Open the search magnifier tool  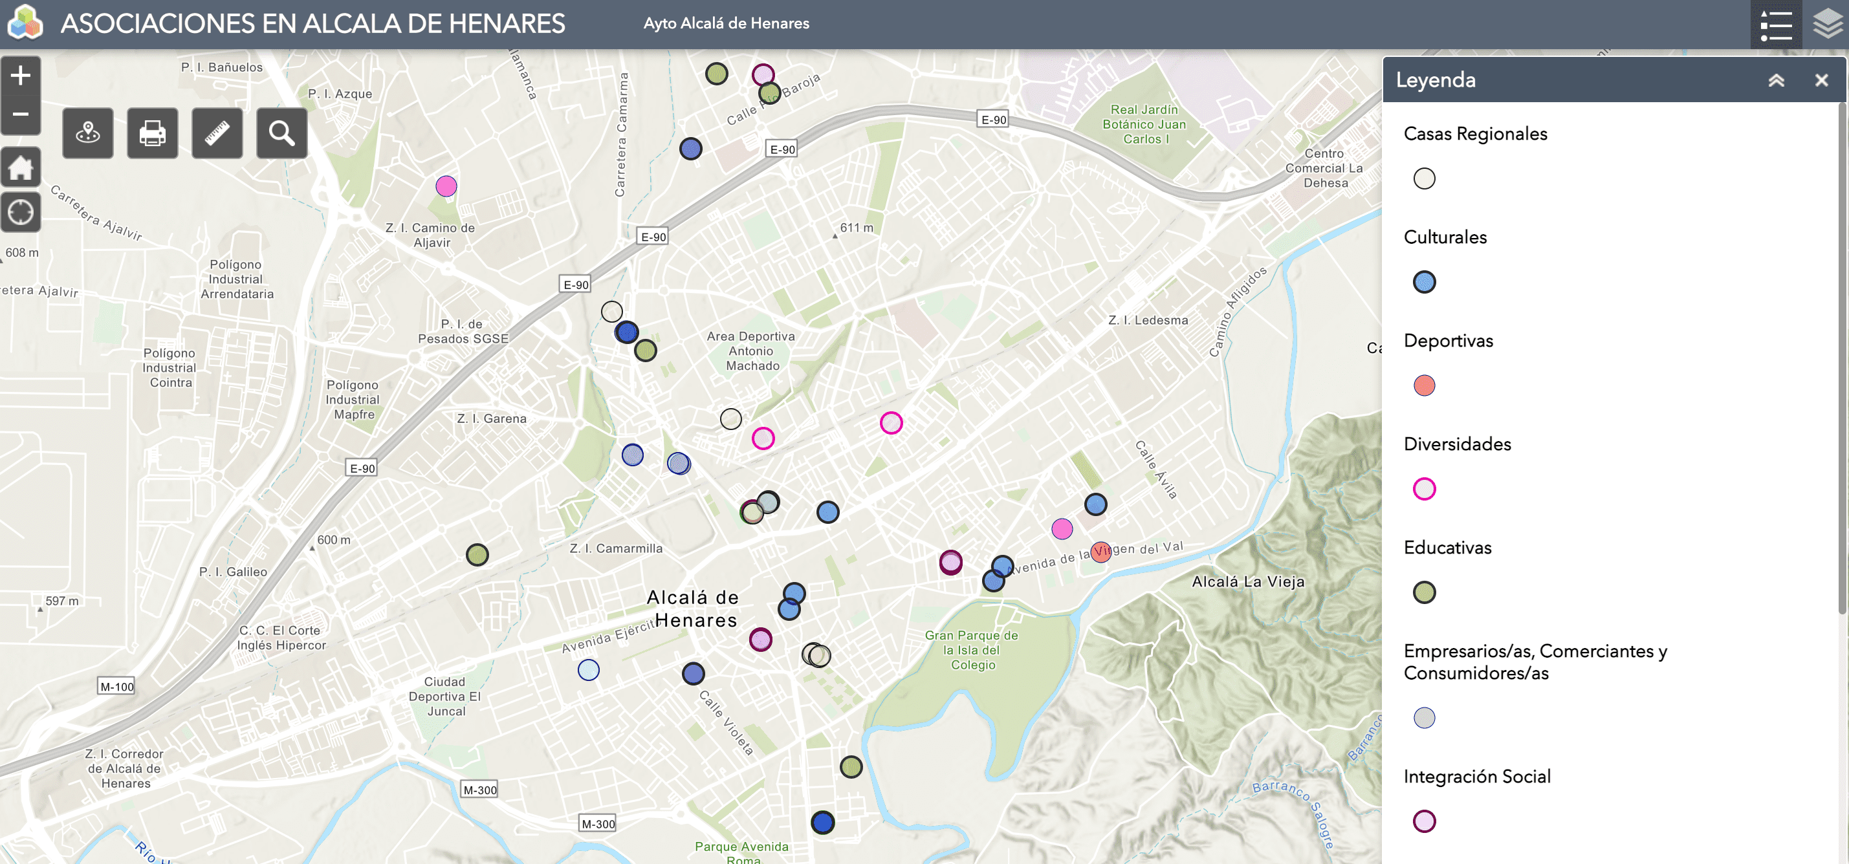(281, 133)
